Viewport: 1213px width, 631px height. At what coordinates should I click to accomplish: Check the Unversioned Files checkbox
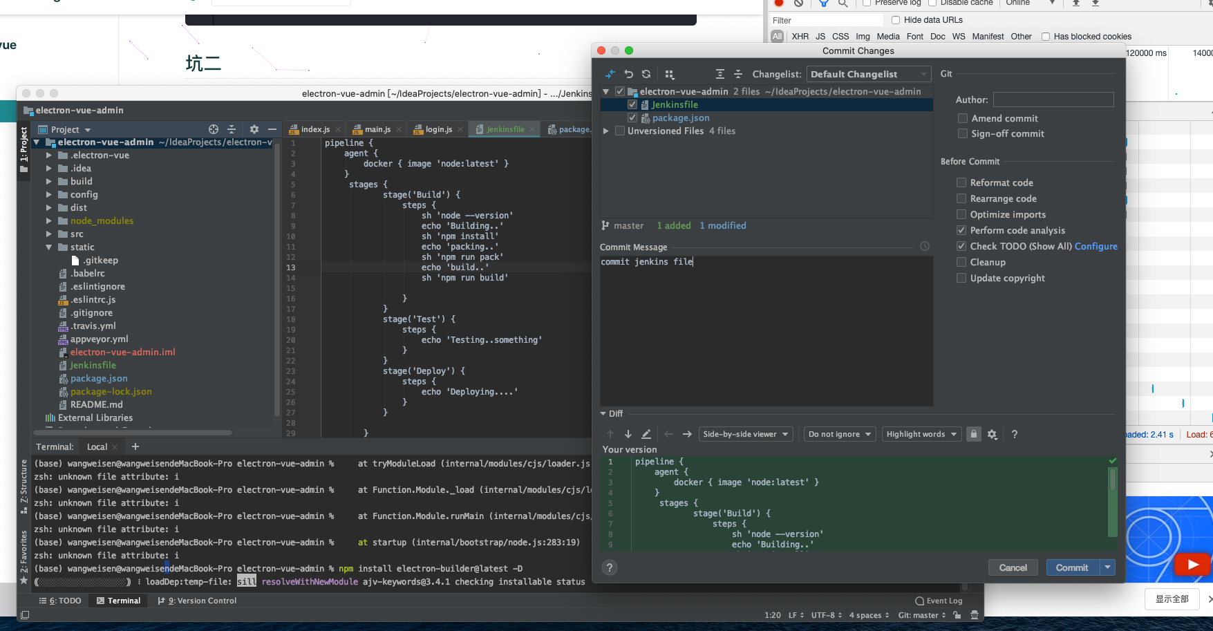[620, 131]
